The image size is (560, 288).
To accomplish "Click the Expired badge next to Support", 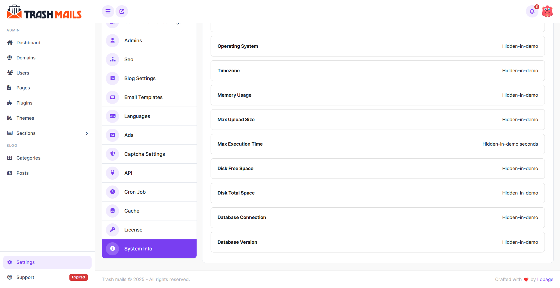I will coord(78,277).
